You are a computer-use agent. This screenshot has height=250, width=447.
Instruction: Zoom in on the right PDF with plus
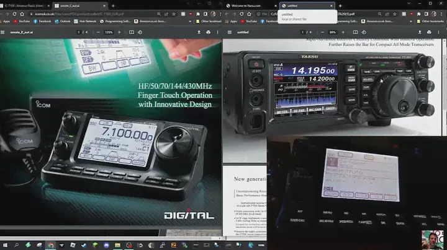[x=345, y=32]
